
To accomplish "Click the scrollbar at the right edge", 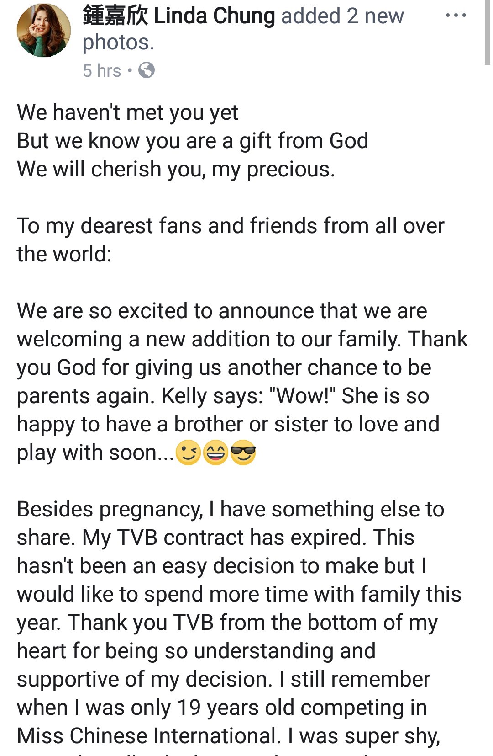I will [487, 32].
